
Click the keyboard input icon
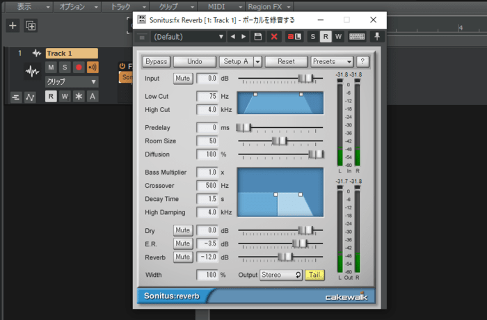click(357, 37)
